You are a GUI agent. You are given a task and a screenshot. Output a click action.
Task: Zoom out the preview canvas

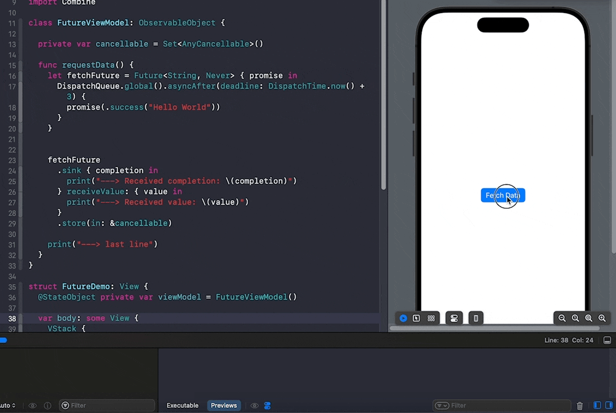[x=562, y=318]
